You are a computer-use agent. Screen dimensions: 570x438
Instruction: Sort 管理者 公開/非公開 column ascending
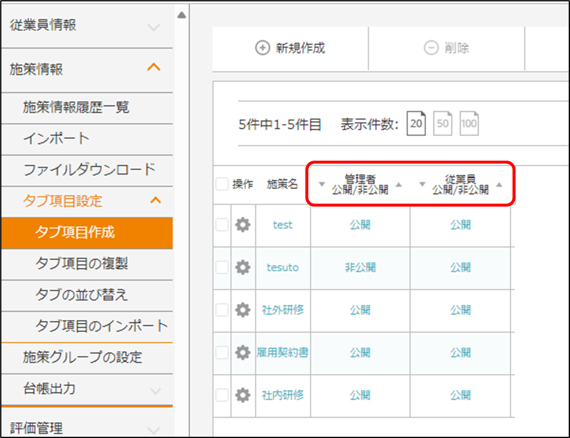[399, 184]
